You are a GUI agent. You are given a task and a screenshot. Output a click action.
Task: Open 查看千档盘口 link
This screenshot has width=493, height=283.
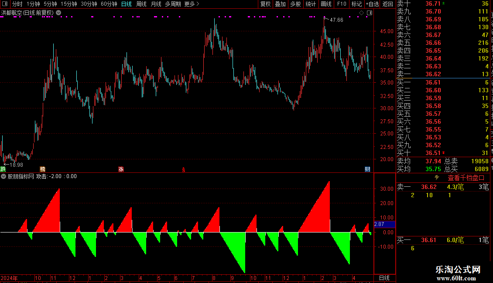466,178
